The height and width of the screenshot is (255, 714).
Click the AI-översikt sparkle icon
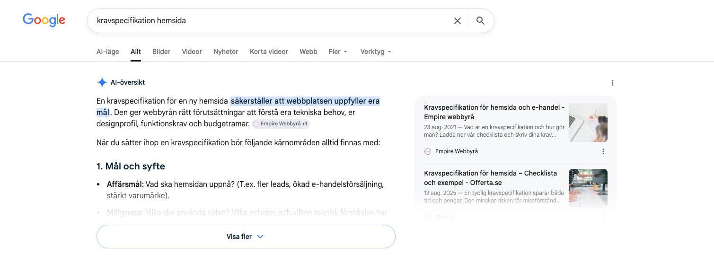[102, 82]
